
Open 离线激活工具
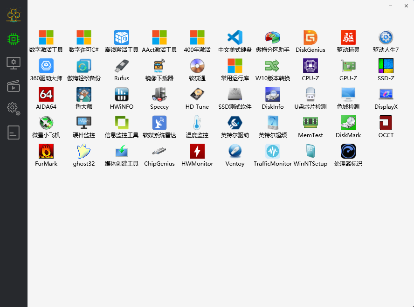(122, 42)
